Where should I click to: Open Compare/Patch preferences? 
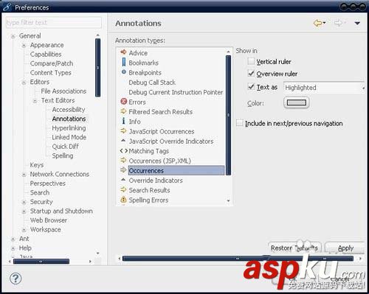point(52,63)
